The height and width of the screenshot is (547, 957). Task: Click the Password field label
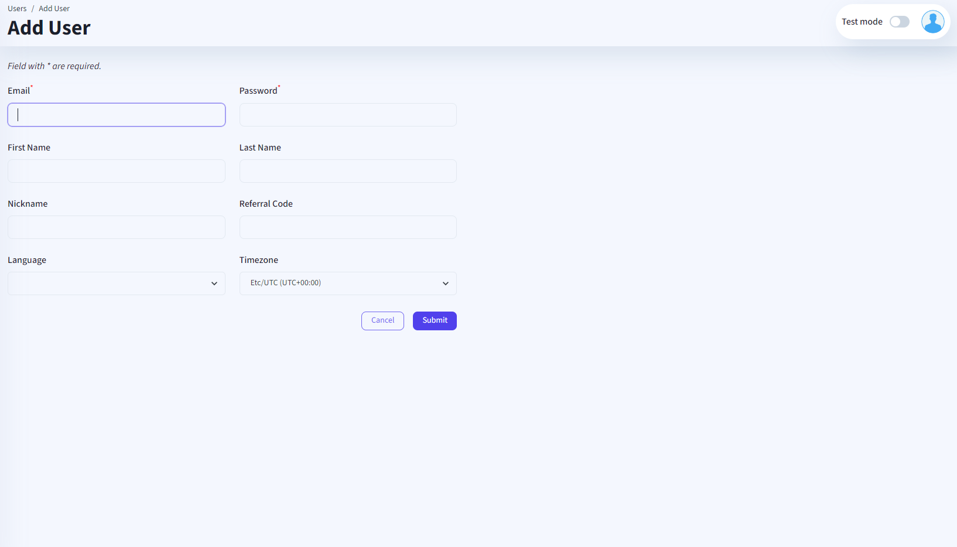258,91
